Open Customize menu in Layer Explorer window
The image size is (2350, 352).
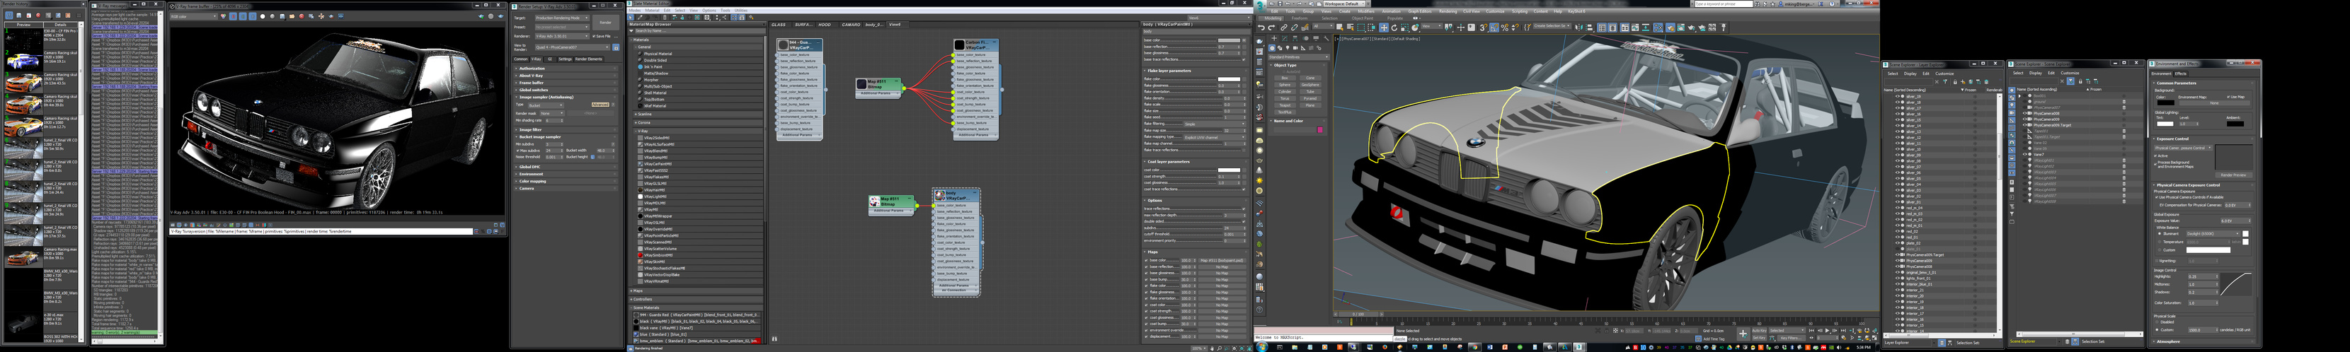1945,74
